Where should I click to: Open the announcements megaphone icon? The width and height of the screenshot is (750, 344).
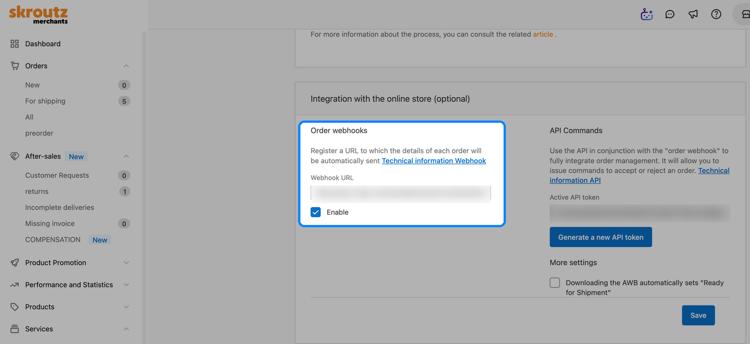point(693,14)
